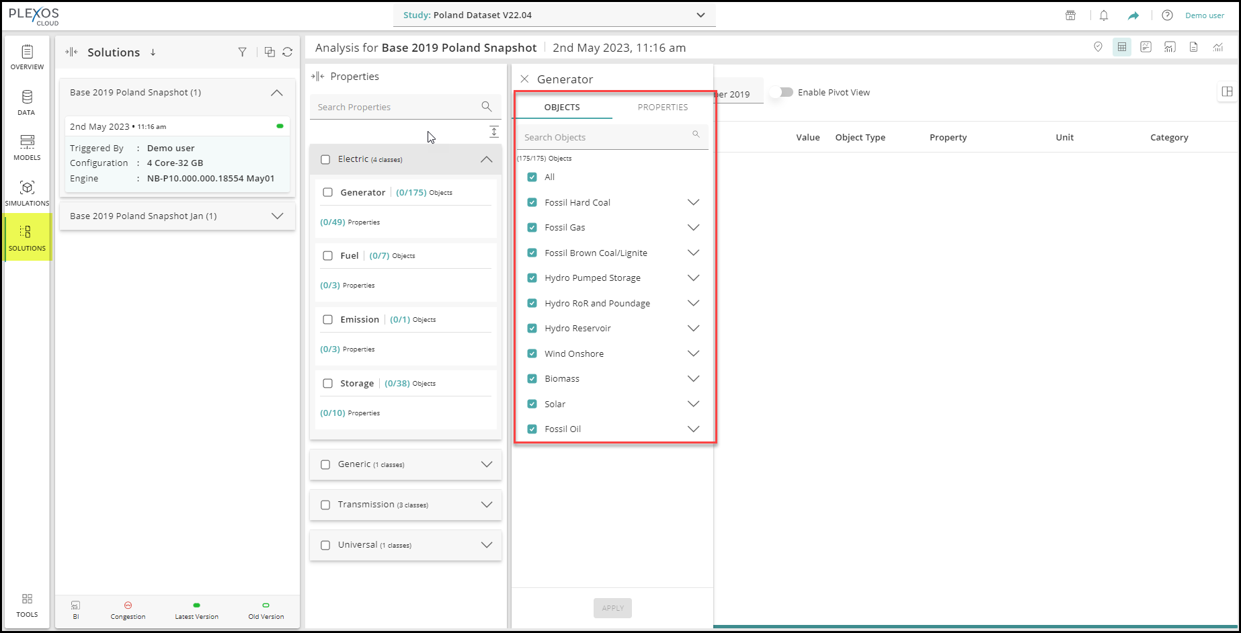1241x633 pixels.
Task: Click the Search Objects input field
Action: (x=605, y=137)
